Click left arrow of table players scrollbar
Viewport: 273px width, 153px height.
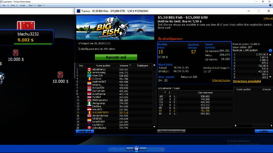click(235, 125)
